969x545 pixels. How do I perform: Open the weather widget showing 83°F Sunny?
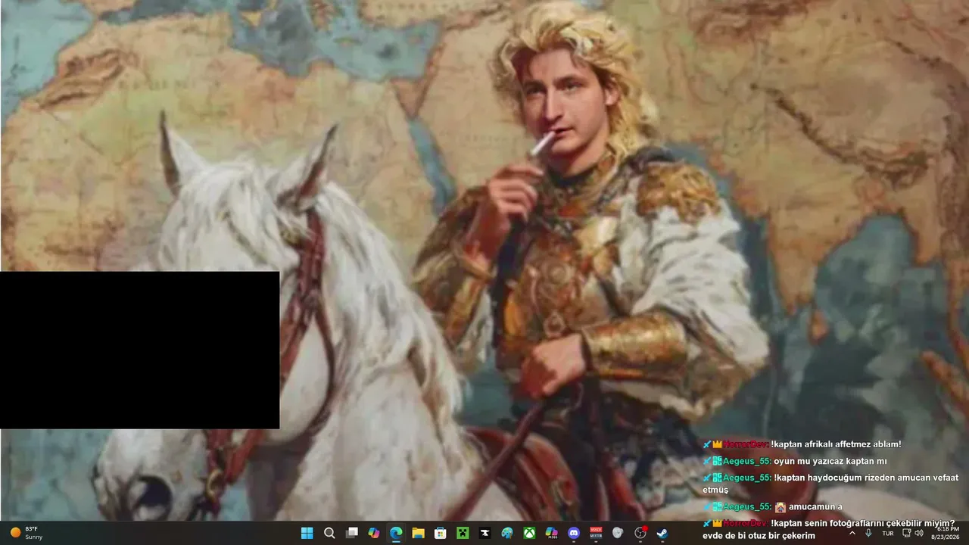click(x=26, y=533)
